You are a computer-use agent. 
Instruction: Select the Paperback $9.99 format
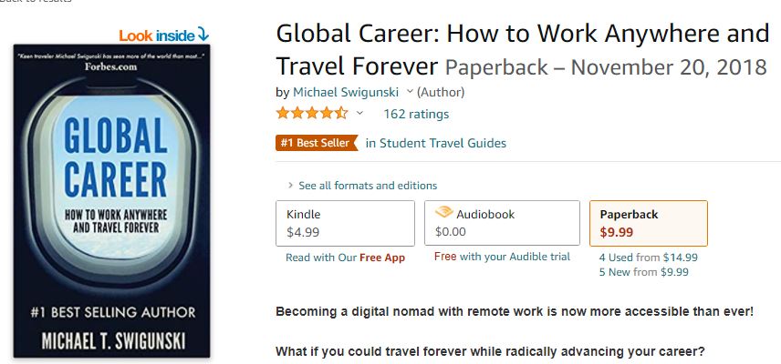pyautogui.click(x=649, y=223)
